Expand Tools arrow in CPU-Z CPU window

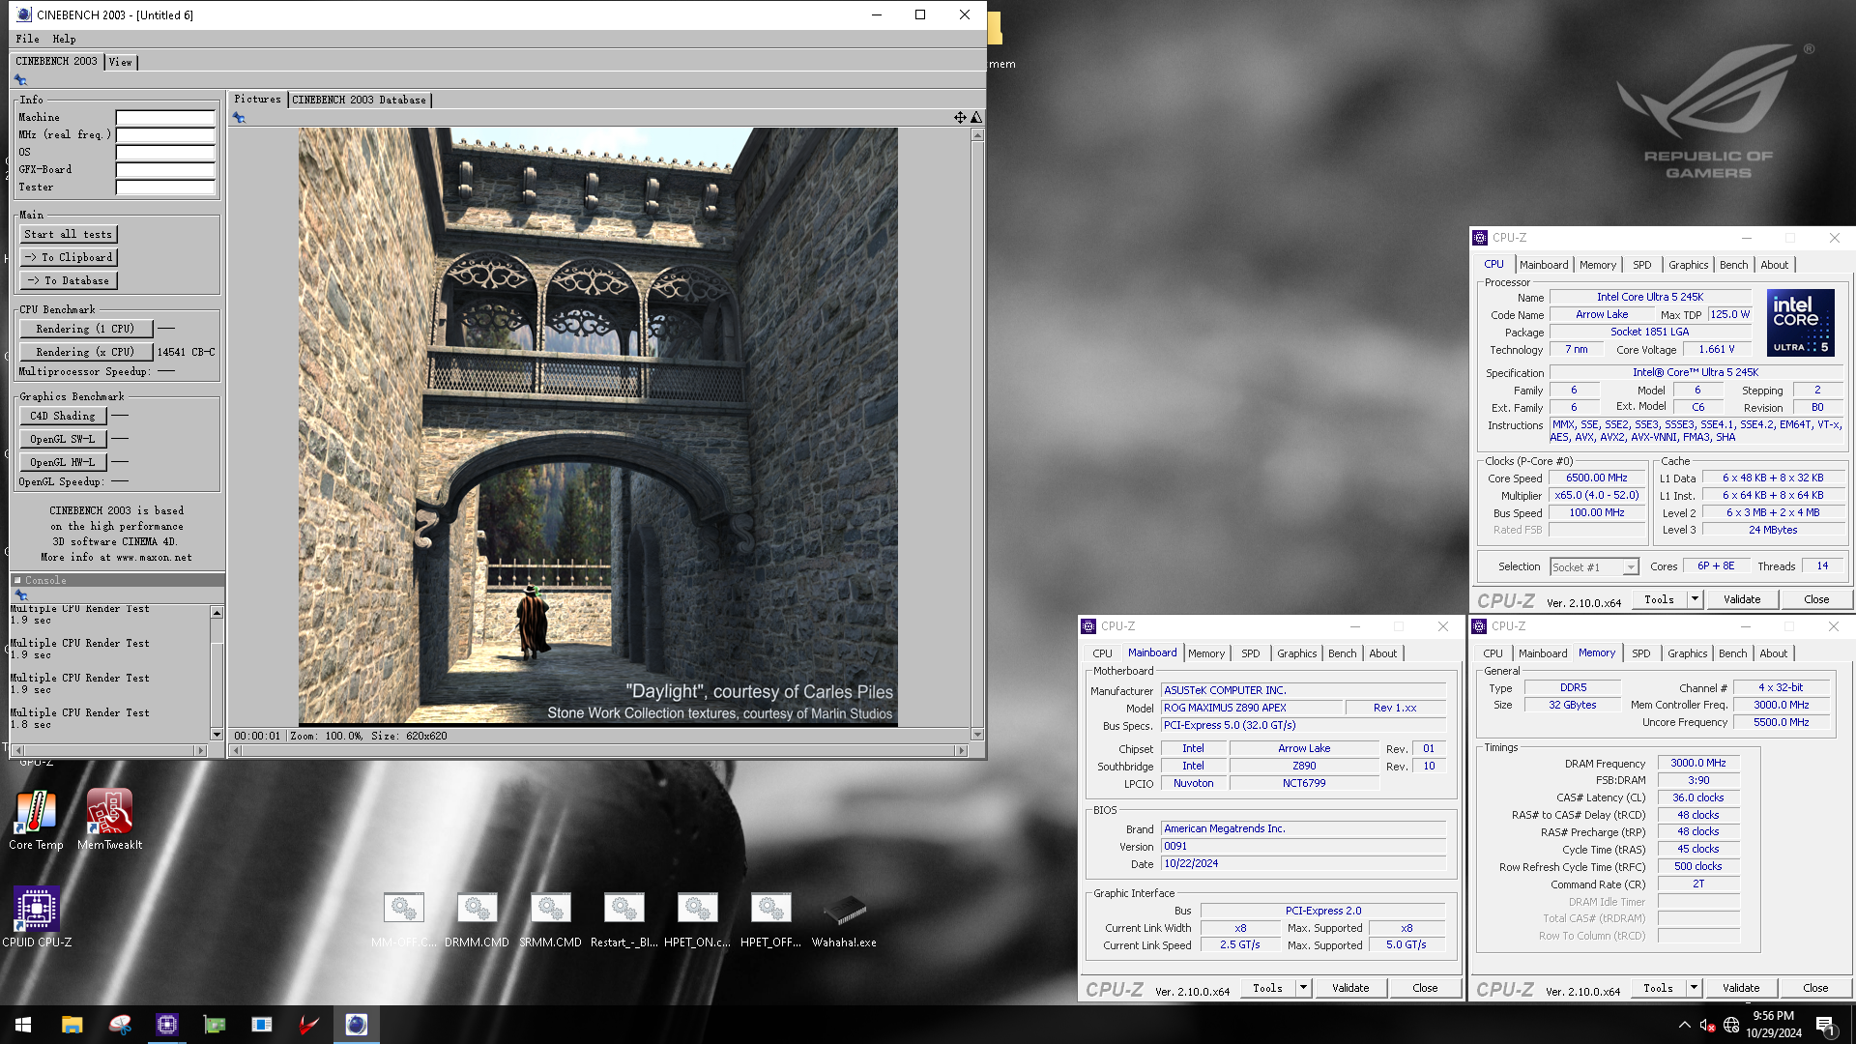tap(1695, 599)
